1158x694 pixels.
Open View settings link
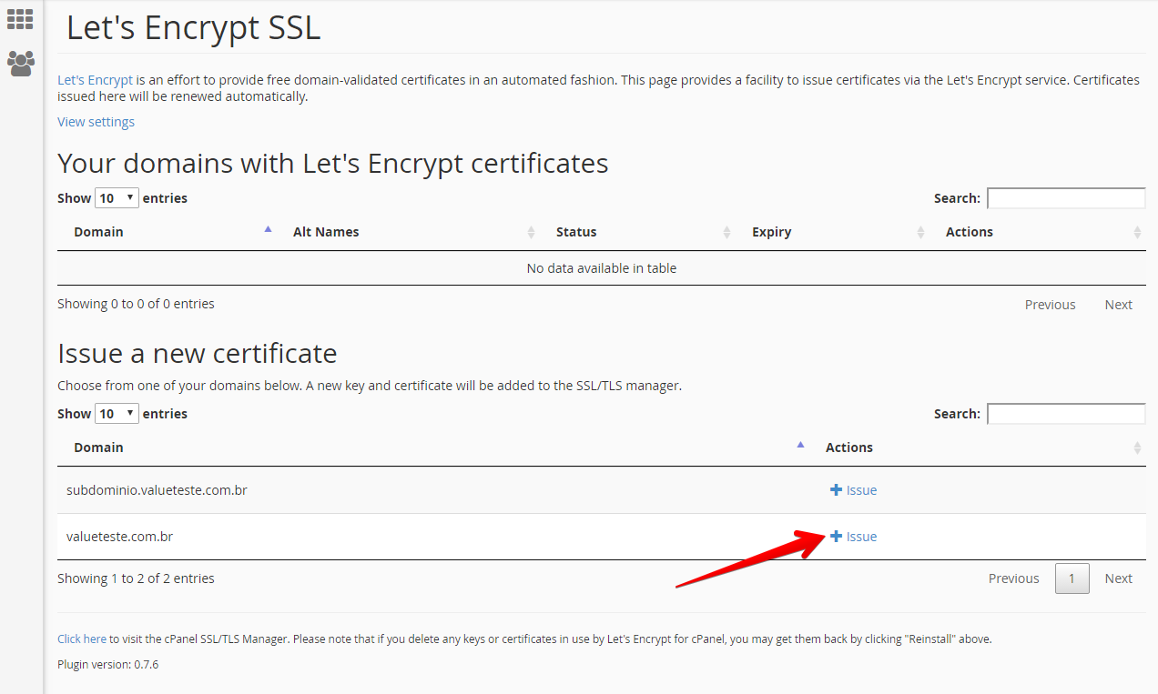click(96, 122)
